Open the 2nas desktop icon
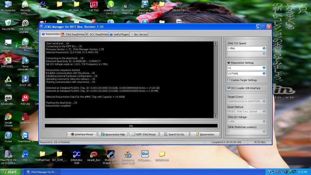Screen dimensions: 311x175 (8, 81)
